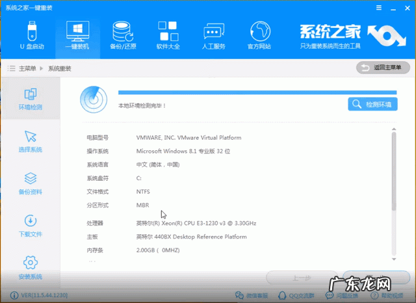The image size is (416, 303).
Task: Click 返回主菜单 return to main menu
Action: (383, 68)
